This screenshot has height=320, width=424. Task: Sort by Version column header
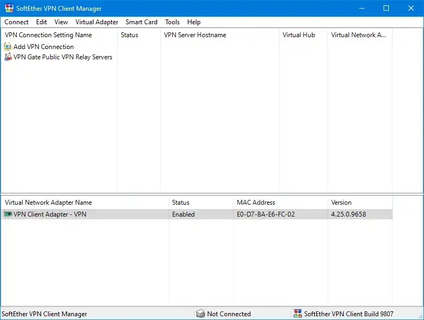[360, 203]
